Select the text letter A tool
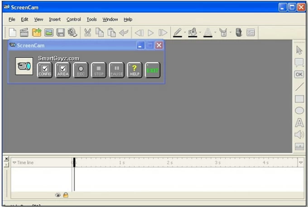The image size is (308, 207). tap(299, 122)
